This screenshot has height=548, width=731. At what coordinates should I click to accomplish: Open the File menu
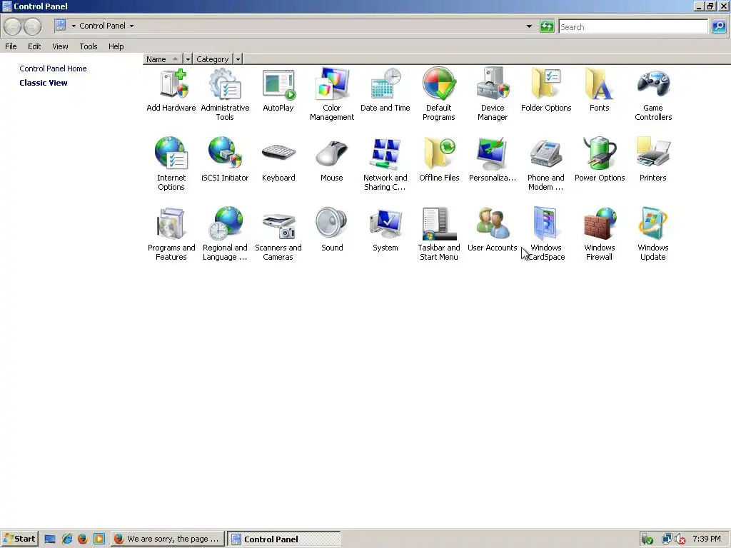(x=11, y=46)
